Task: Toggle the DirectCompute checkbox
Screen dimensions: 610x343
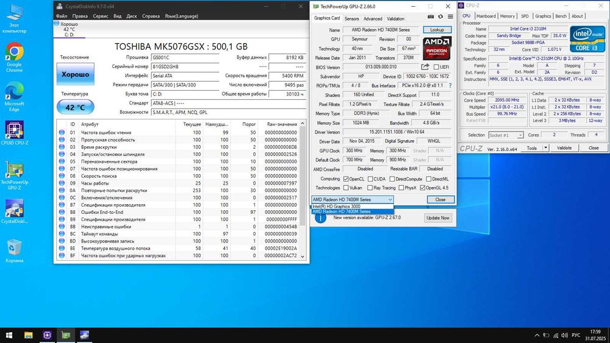Action: tap(392, 179)
